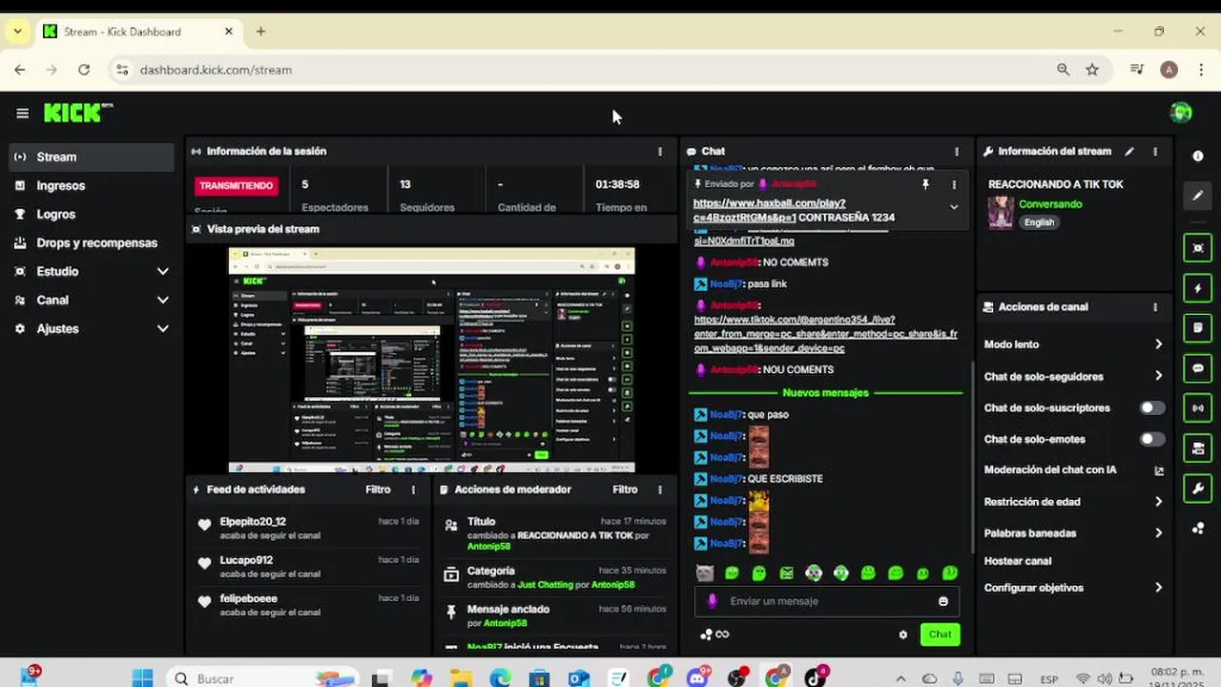Unpin the pinned chat message via pin icon
Screen dimensions: 1221x687
(x=924, y=184)
